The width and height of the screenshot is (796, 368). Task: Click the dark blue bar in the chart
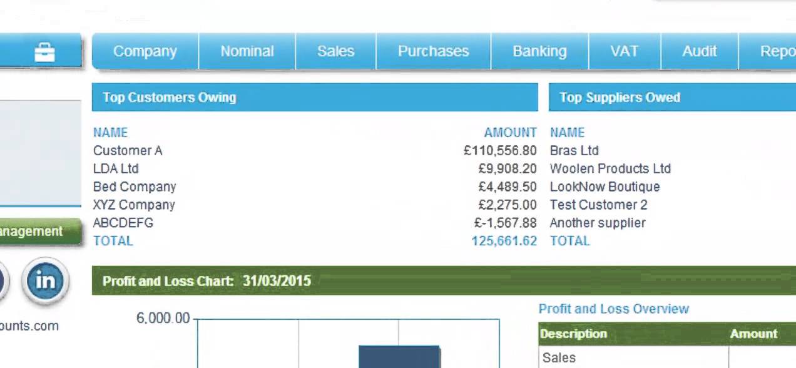pyautogui.click(x=399, y=357)
